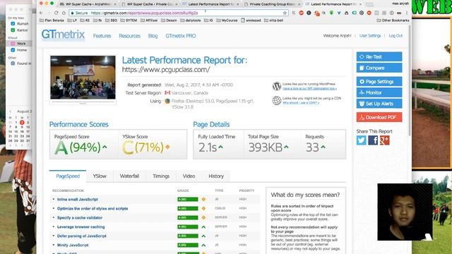Share report on Twitter

(361, 140)
